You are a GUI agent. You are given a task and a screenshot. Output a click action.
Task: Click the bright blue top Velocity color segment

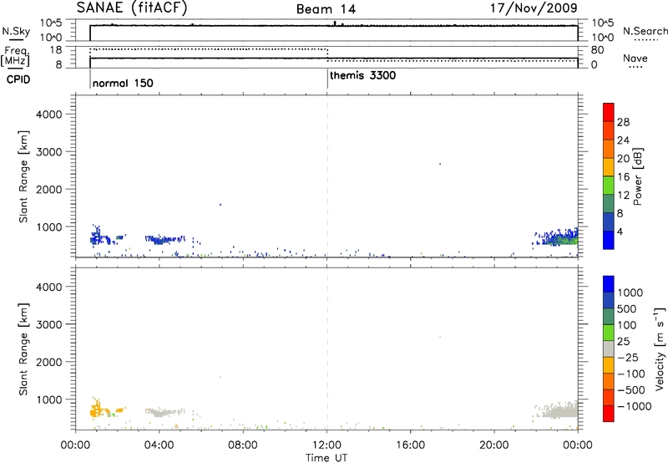pyautogui.click(x=609, y=284)
